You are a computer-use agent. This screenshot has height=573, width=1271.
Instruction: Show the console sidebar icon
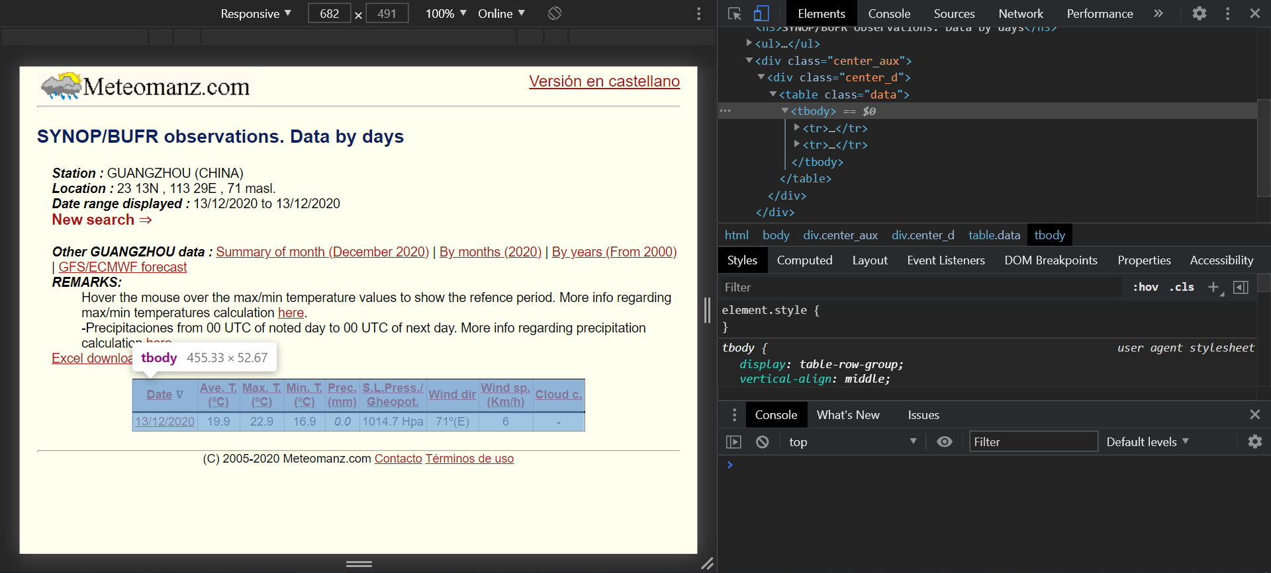[733, 441]
